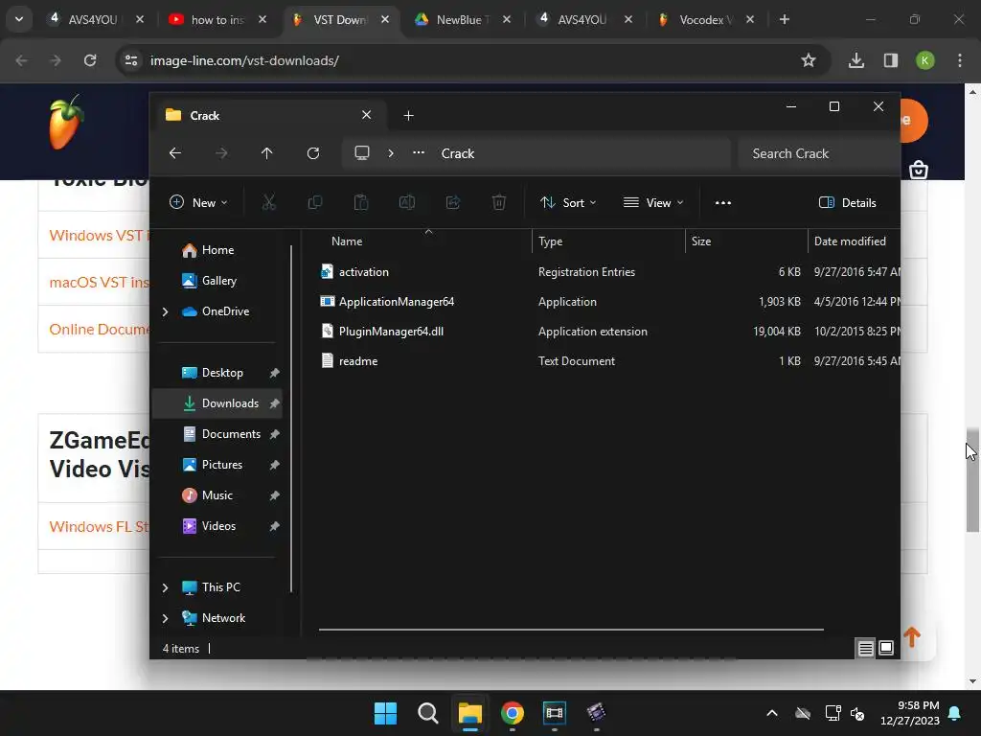The width and height of the screenshot is (981, 736).
Task: Refresh the Crack folder view
Action: (313, 153)
